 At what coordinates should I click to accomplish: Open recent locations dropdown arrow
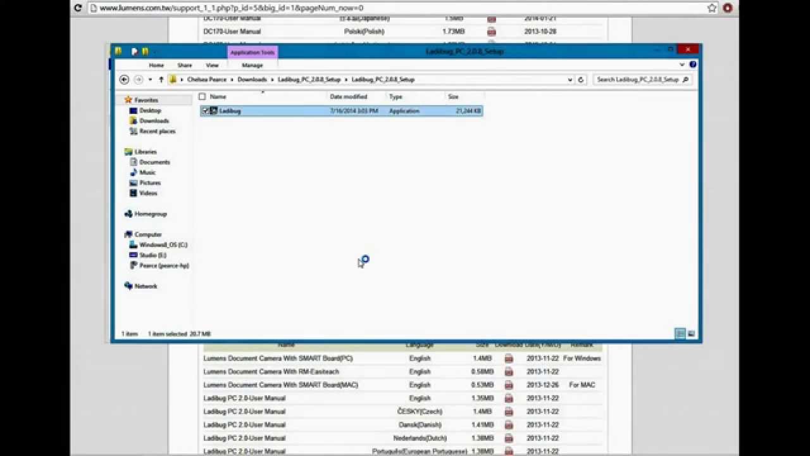tap(150, 80)
